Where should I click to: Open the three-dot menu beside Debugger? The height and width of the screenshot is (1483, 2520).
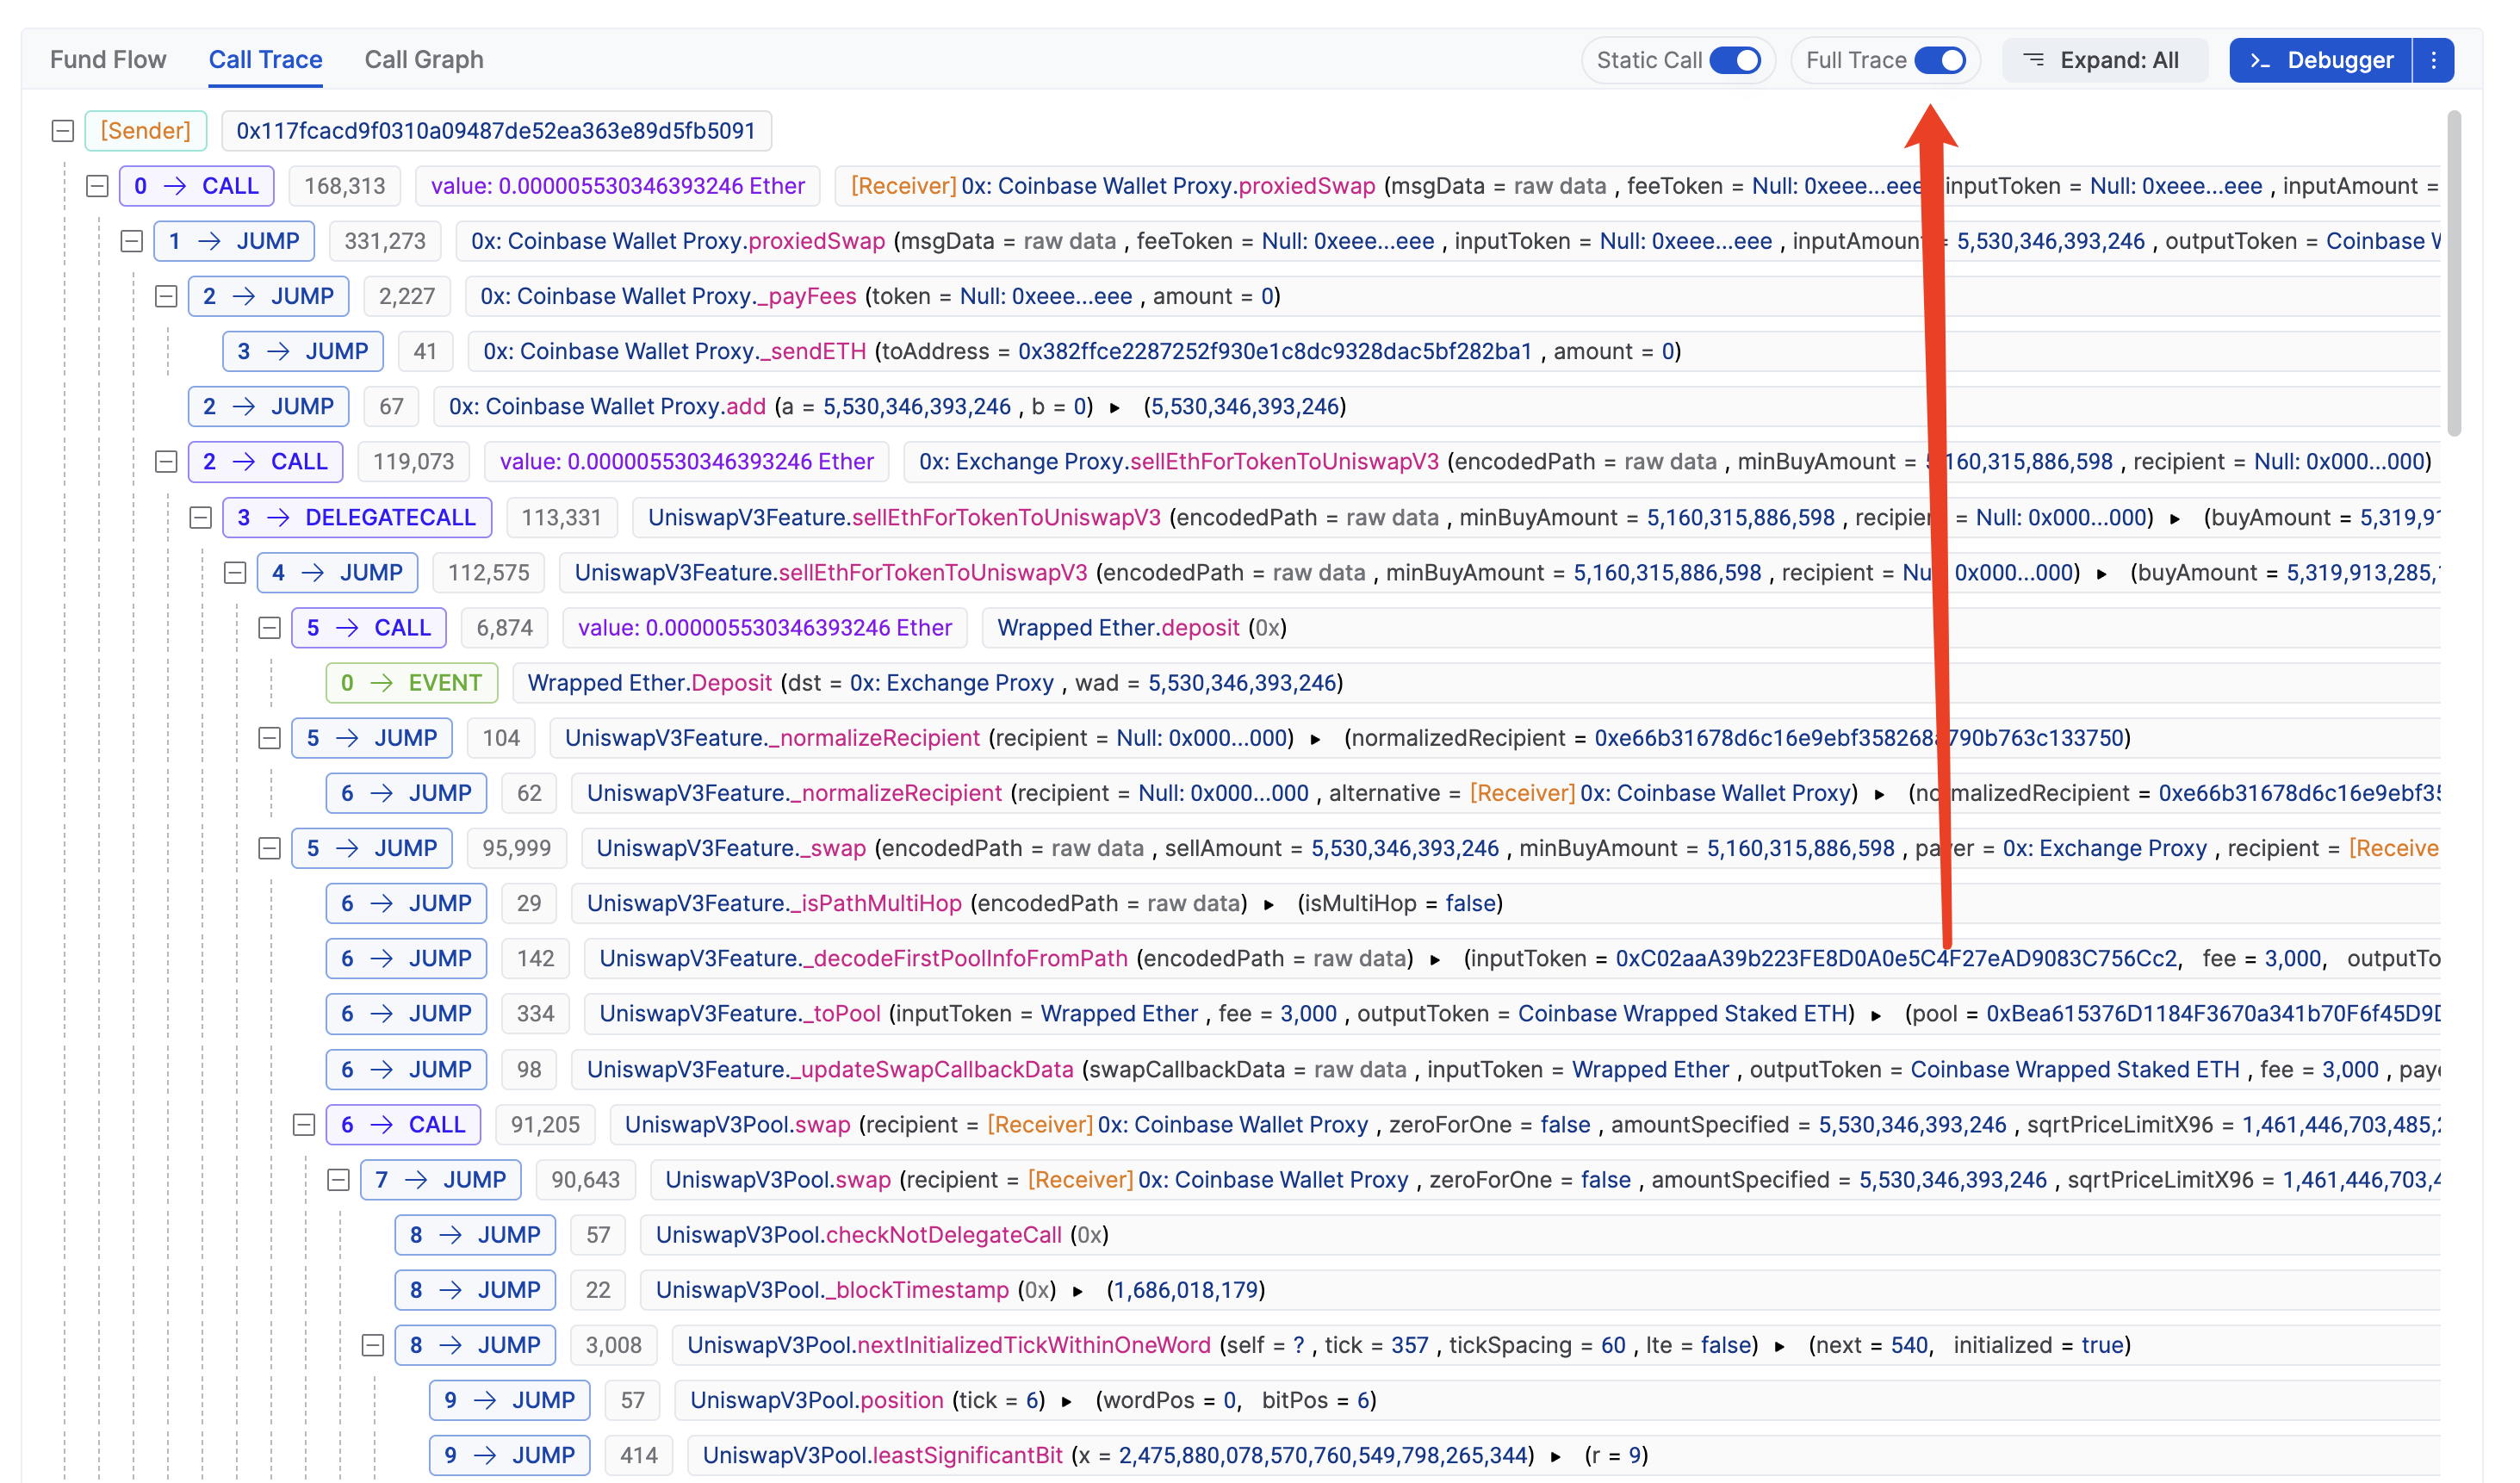point(2433,60)
